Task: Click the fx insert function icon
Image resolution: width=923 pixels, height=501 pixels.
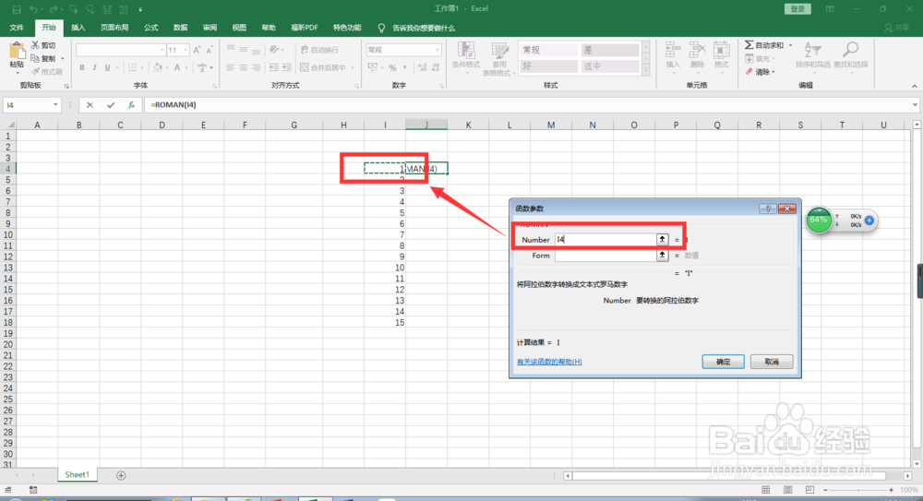Action: click(x=131, y=105)
